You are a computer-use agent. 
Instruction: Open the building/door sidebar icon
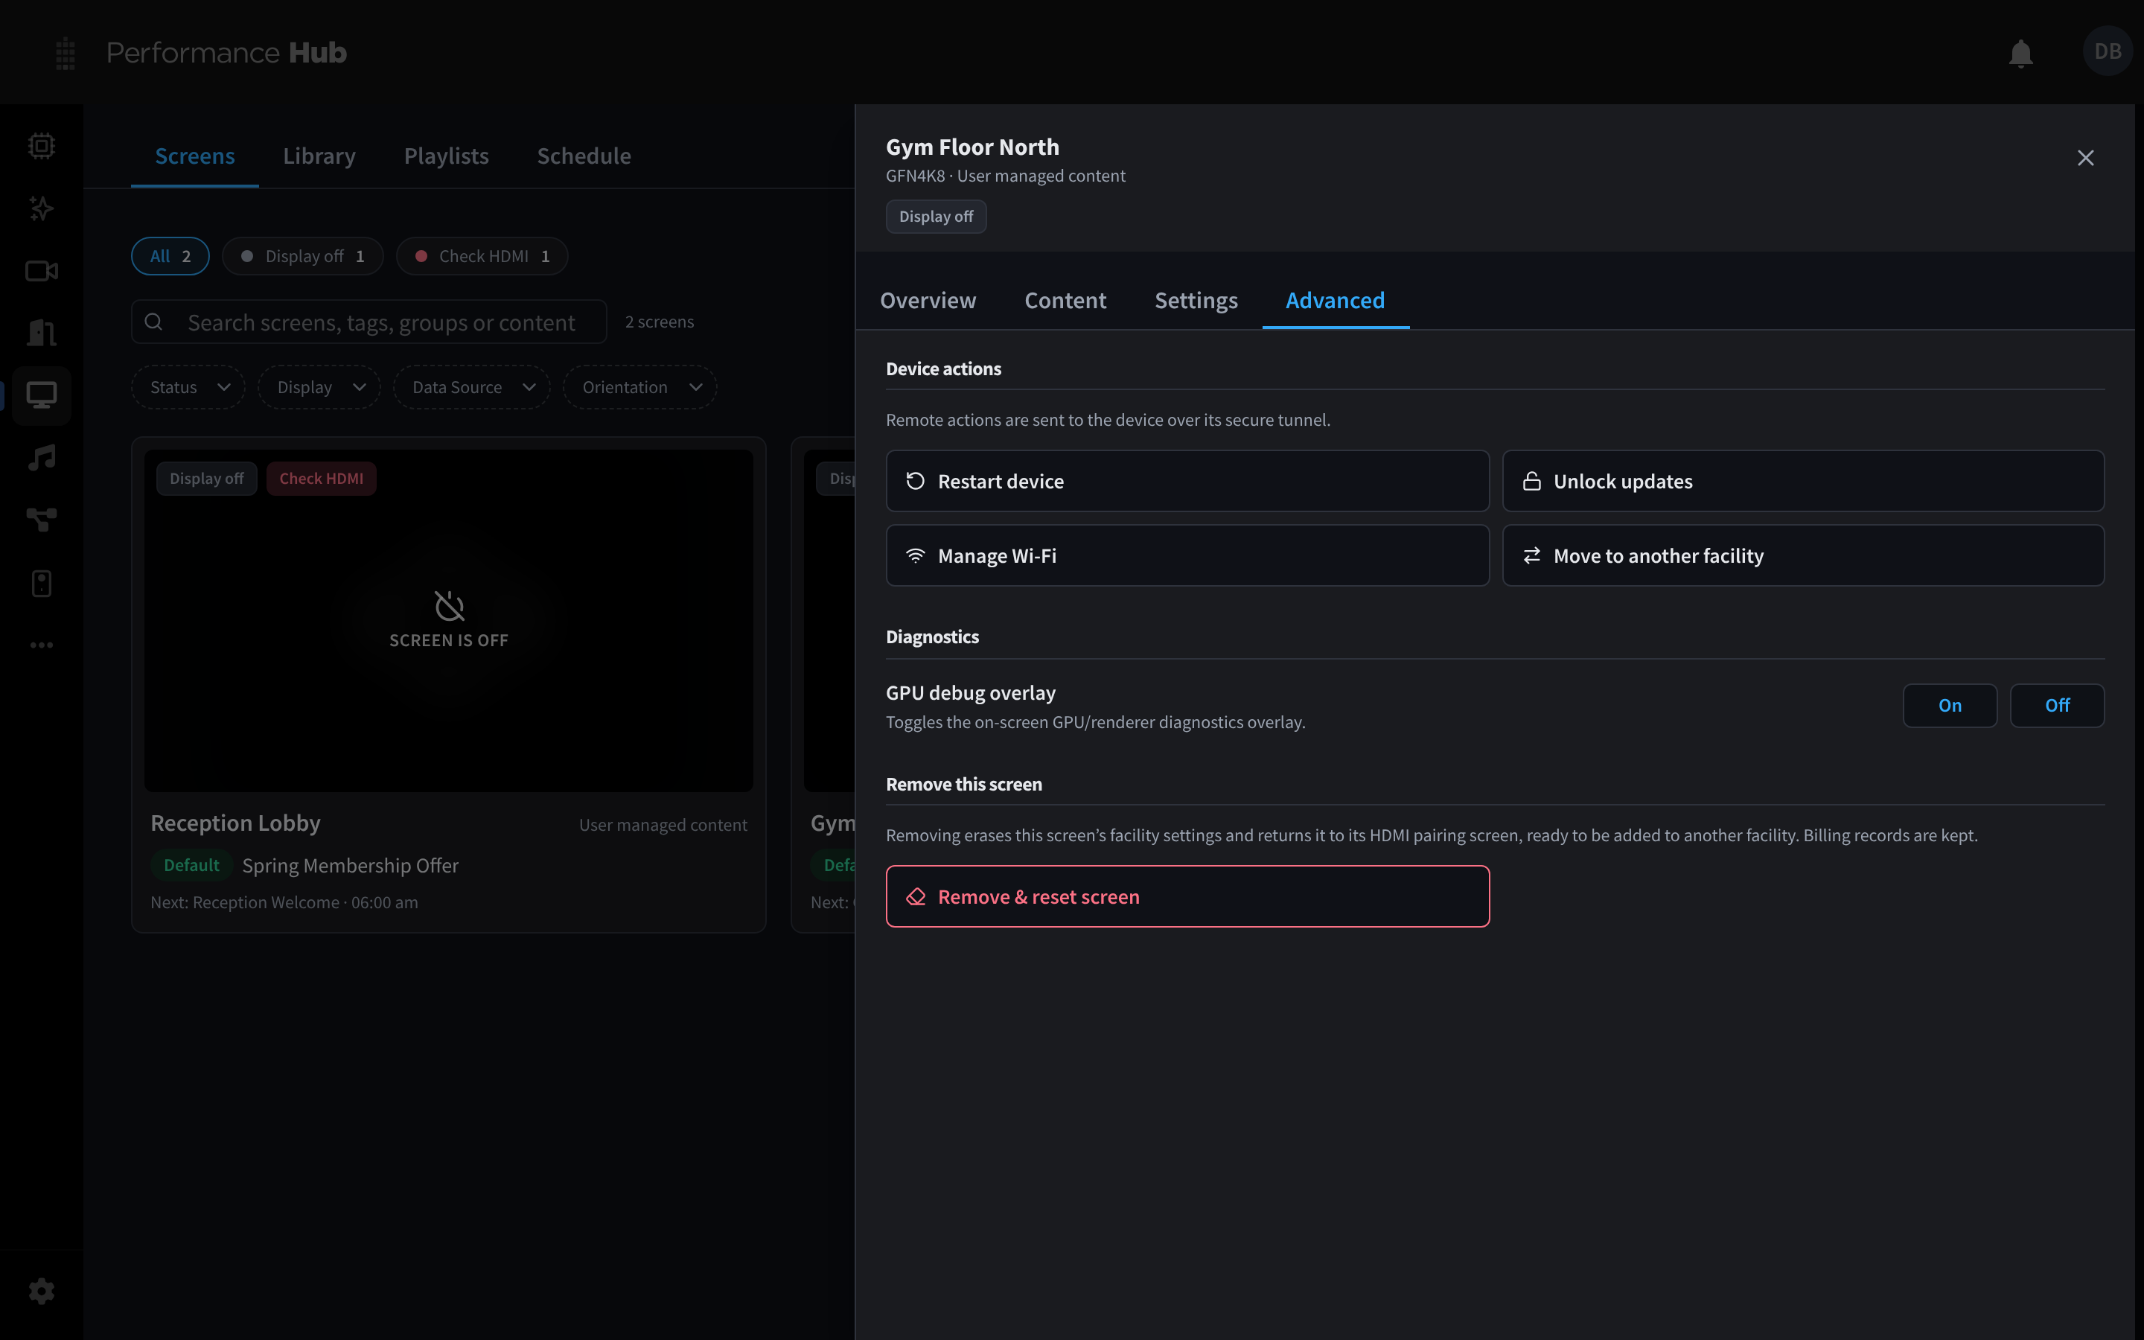click(41, 332)
